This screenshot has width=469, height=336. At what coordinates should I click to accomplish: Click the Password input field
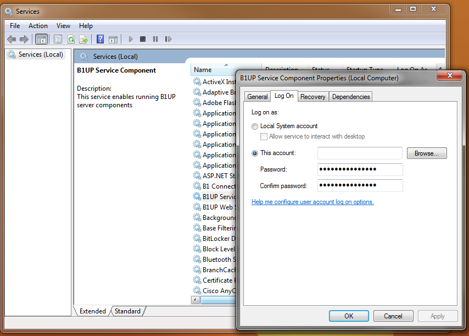click(x=360, y=169)
